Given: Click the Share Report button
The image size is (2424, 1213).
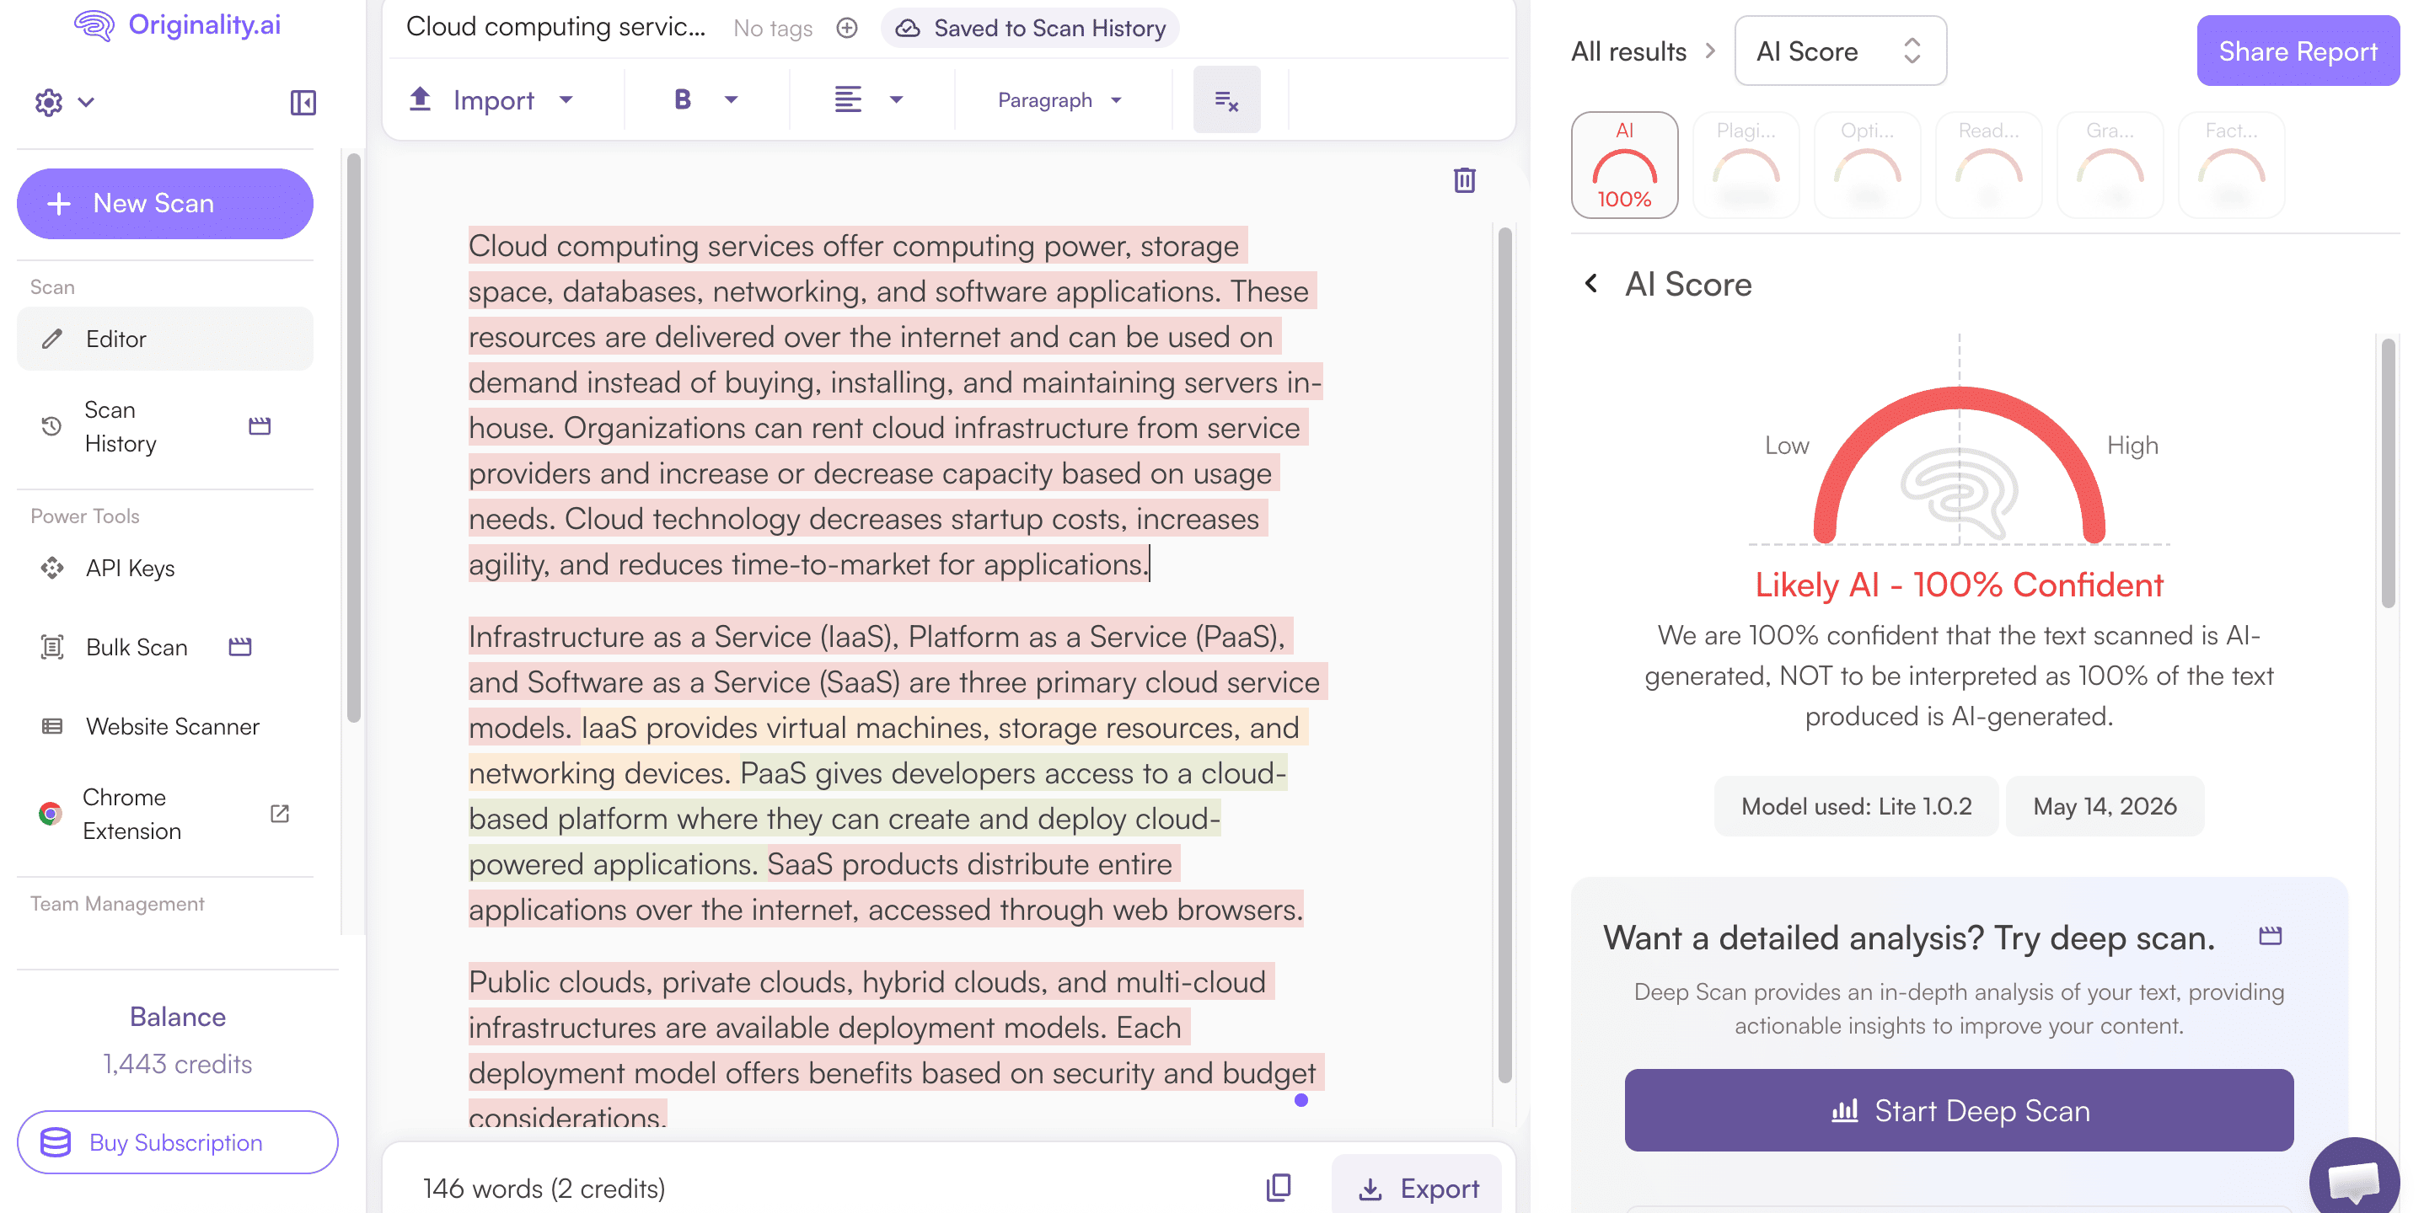Looking at the screenshot, I should tap(2297, 51).
